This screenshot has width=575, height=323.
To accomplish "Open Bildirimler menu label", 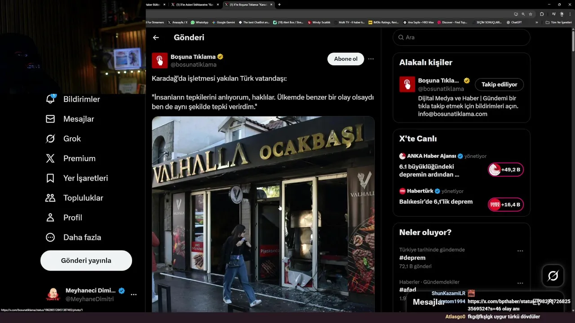I will point(81,99).
